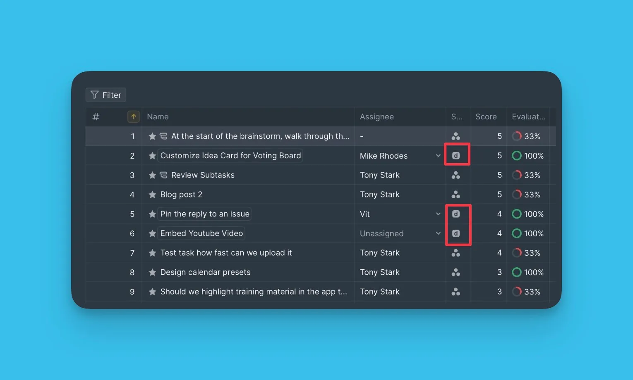Open assignee dropdown for Mike Rhodes
This screenshot has height=380, width=633.
coord(438,156)
